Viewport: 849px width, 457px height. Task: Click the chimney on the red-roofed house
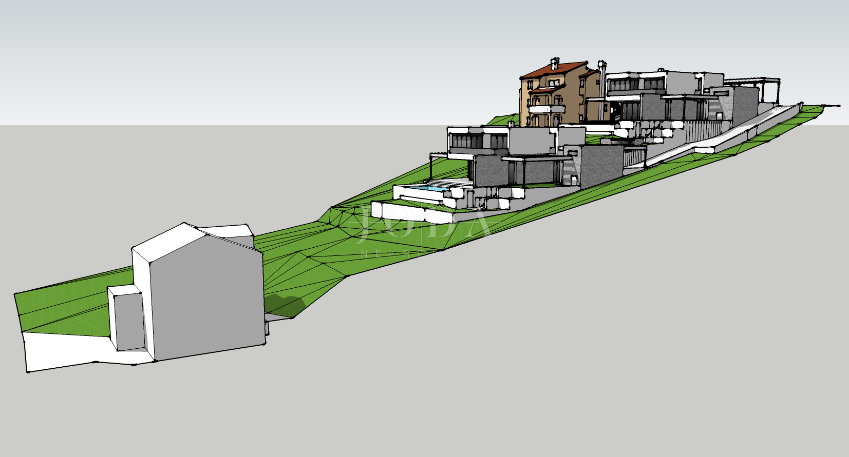(554, 63)
